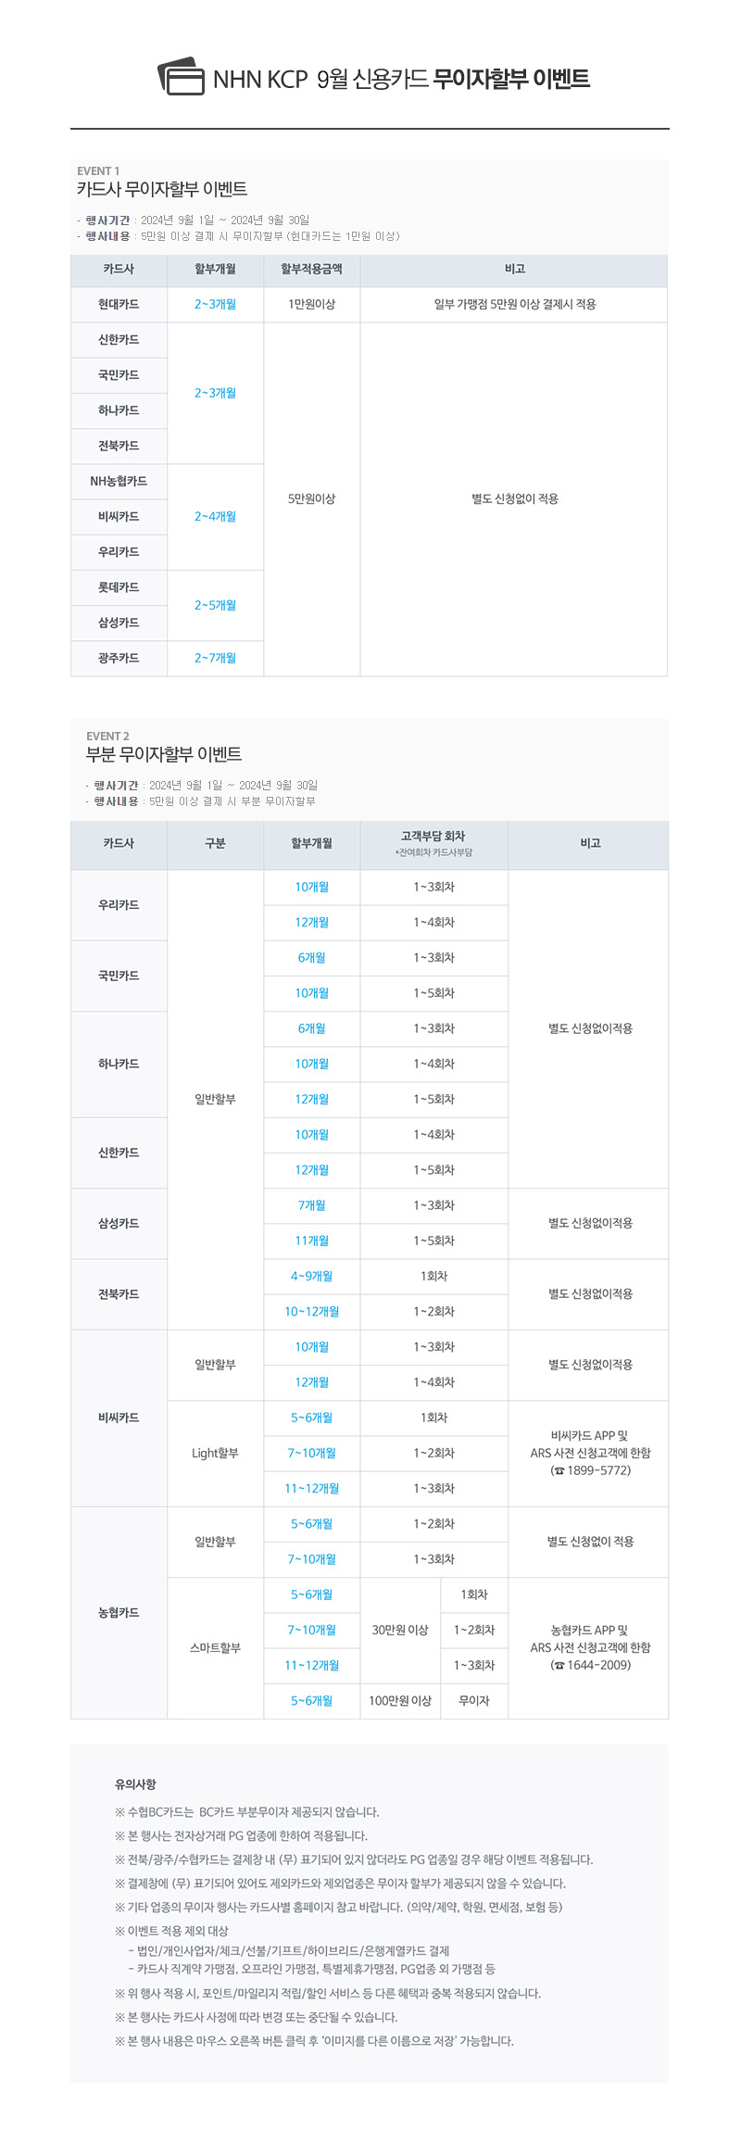This screenshot has width=741, height=2130.
Task: Click the 30만원 이상 amount cell
Action: (400, 1630)
